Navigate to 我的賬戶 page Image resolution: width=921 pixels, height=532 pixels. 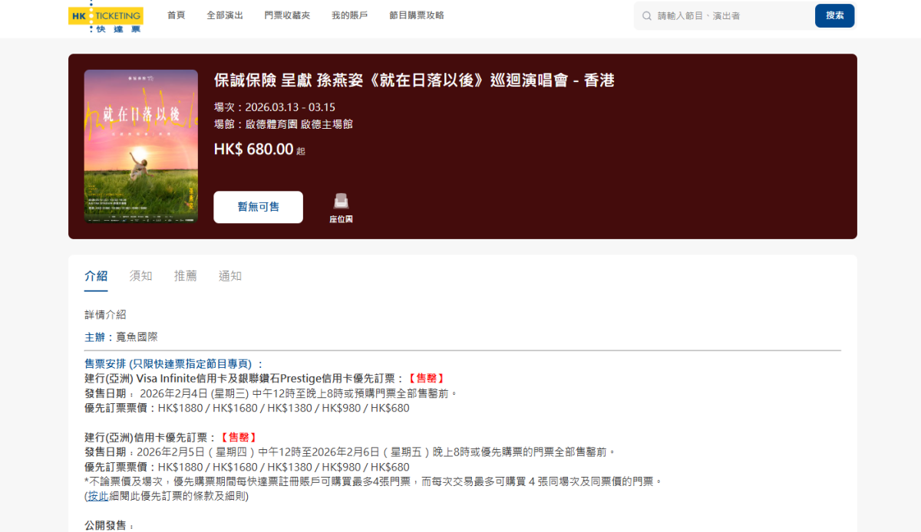pyautogui.click(x=349, y=15)
